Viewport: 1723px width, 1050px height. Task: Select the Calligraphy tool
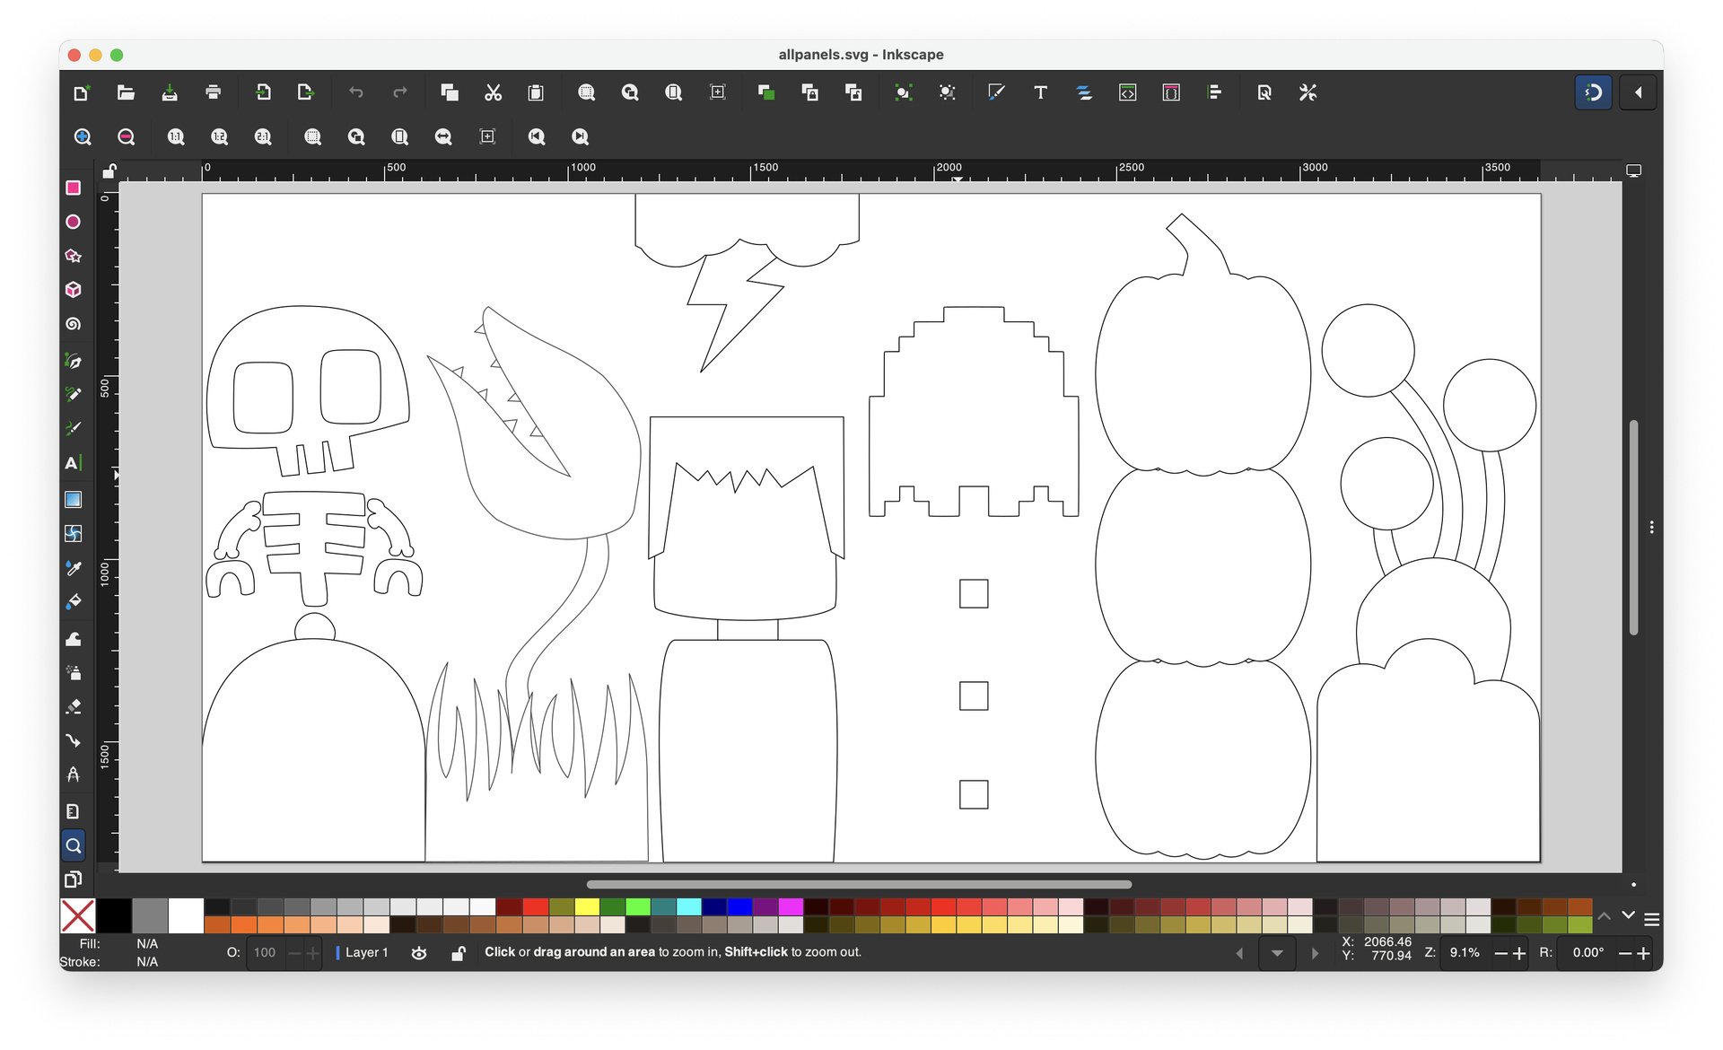click(x=74, y=429)
